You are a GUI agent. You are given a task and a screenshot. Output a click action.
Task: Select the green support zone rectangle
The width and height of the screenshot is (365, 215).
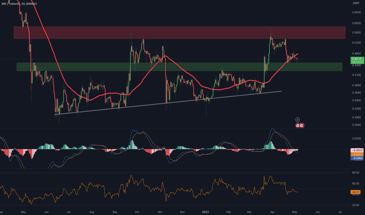pyautogui.click(x=179, y=67)
